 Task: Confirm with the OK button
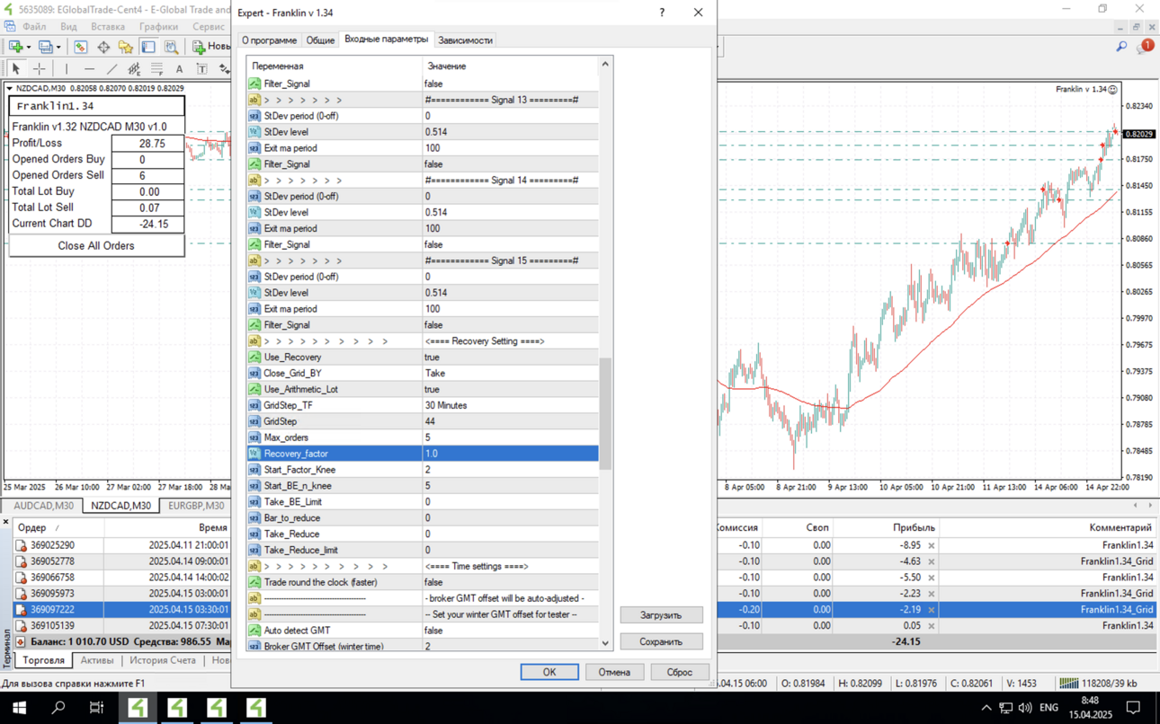[x=549, y=672]
